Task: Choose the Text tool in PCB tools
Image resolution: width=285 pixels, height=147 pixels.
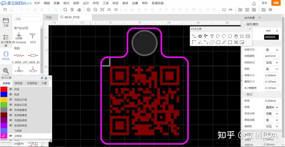Action: click(x=212, y=36)
